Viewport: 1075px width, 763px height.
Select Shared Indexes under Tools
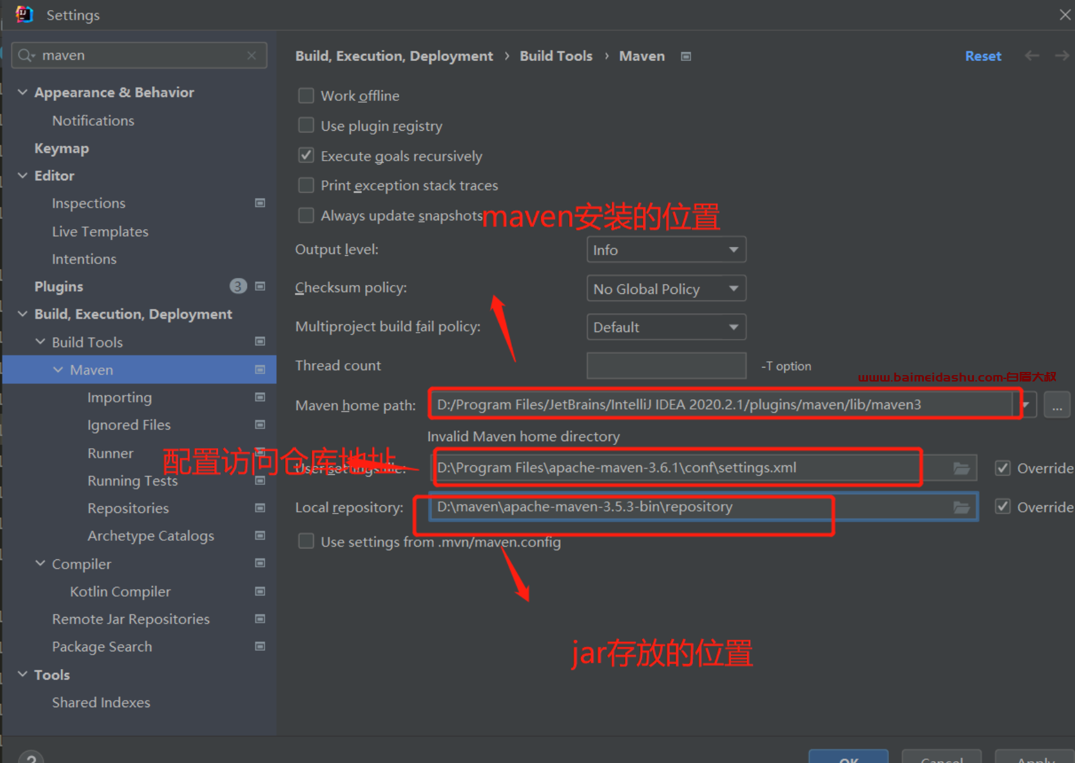click(102, 702)
